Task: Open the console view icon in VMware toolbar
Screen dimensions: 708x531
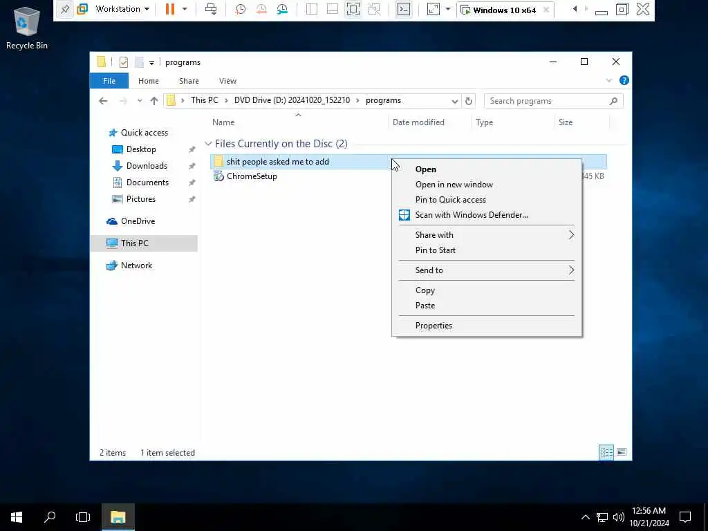Action: coord(404,9)
